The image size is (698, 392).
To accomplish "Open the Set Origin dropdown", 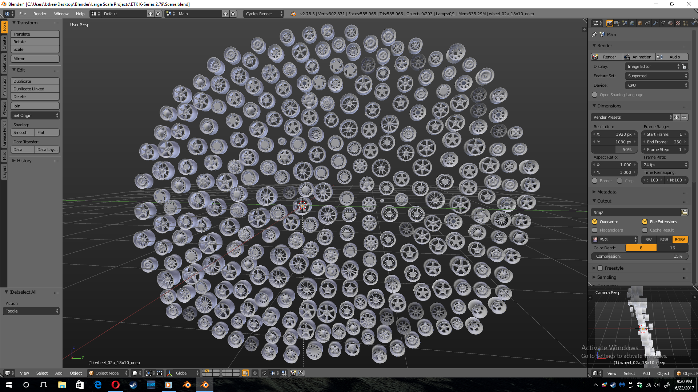I will [35, 115].
